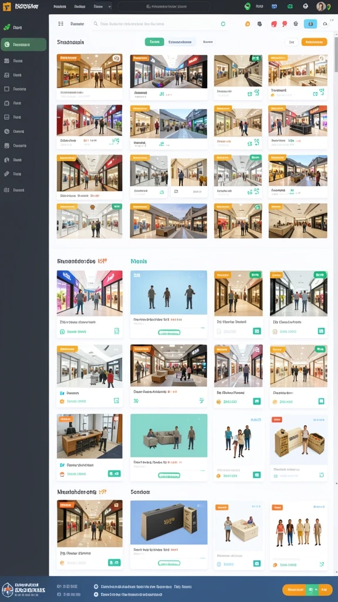Click the teal icon on first bottom-row card
This screenshot has height=602, width=338.
114,563
